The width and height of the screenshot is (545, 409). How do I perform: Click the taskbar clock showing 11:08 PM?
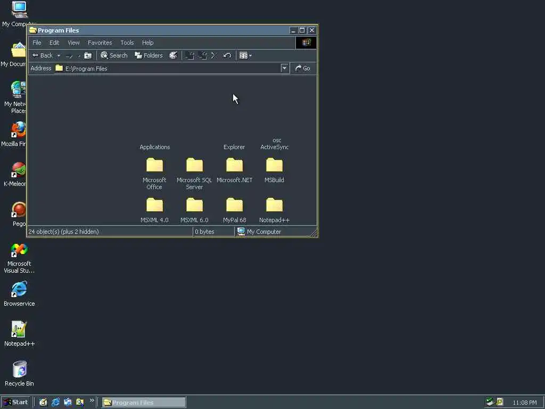[524, 403]
